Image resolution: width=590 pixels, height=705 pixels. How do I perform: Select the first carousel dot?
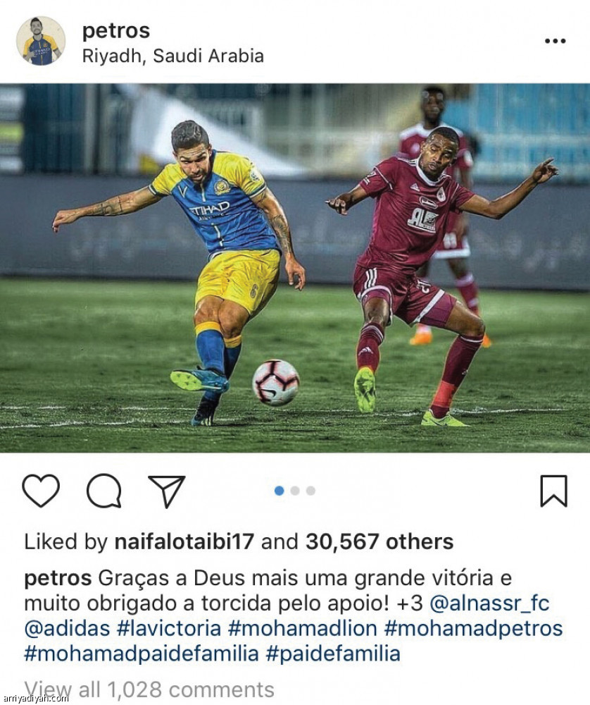(x=280, y=491)
